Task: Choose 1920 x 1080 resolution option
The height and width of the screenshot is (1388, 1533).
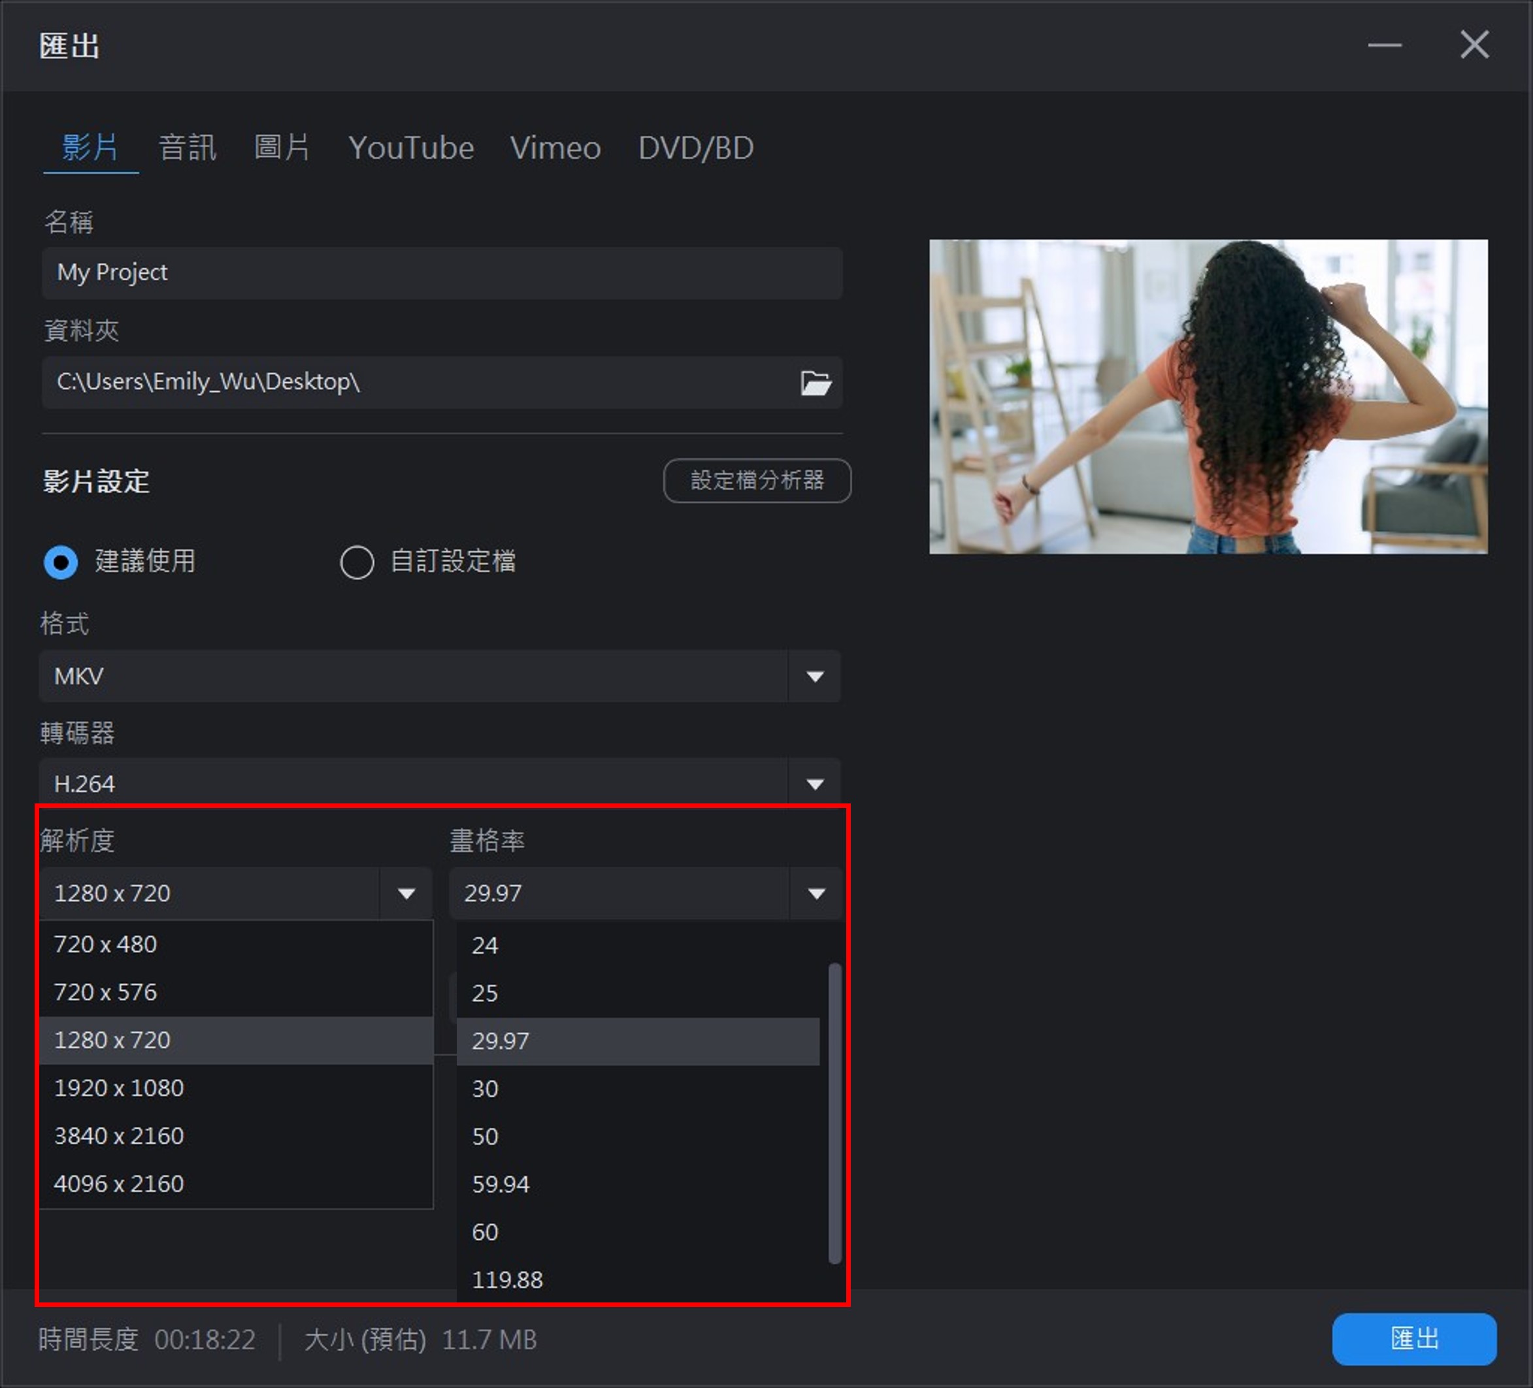Action: pos(119,1088)
